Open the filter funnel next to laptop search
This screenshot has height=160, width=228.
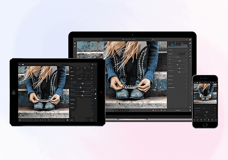(153, 39)
